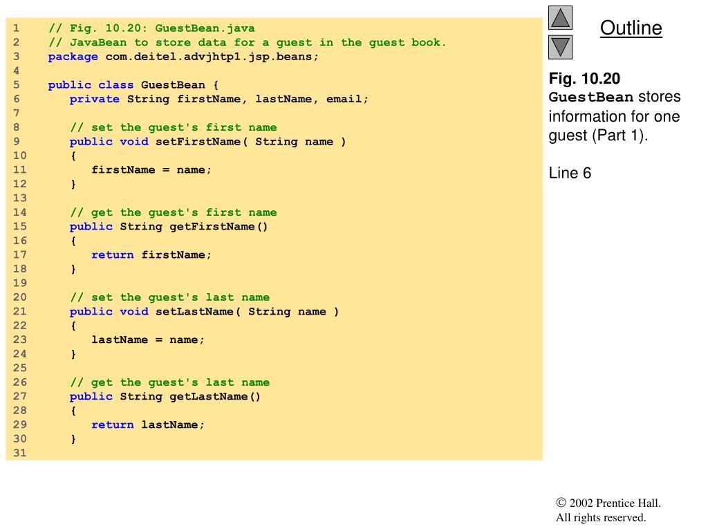The width and height of the screenshot is (708, 531).
Task: Click the 'JavaBean to store data' comment line
Action: click(x=247, y=42)
